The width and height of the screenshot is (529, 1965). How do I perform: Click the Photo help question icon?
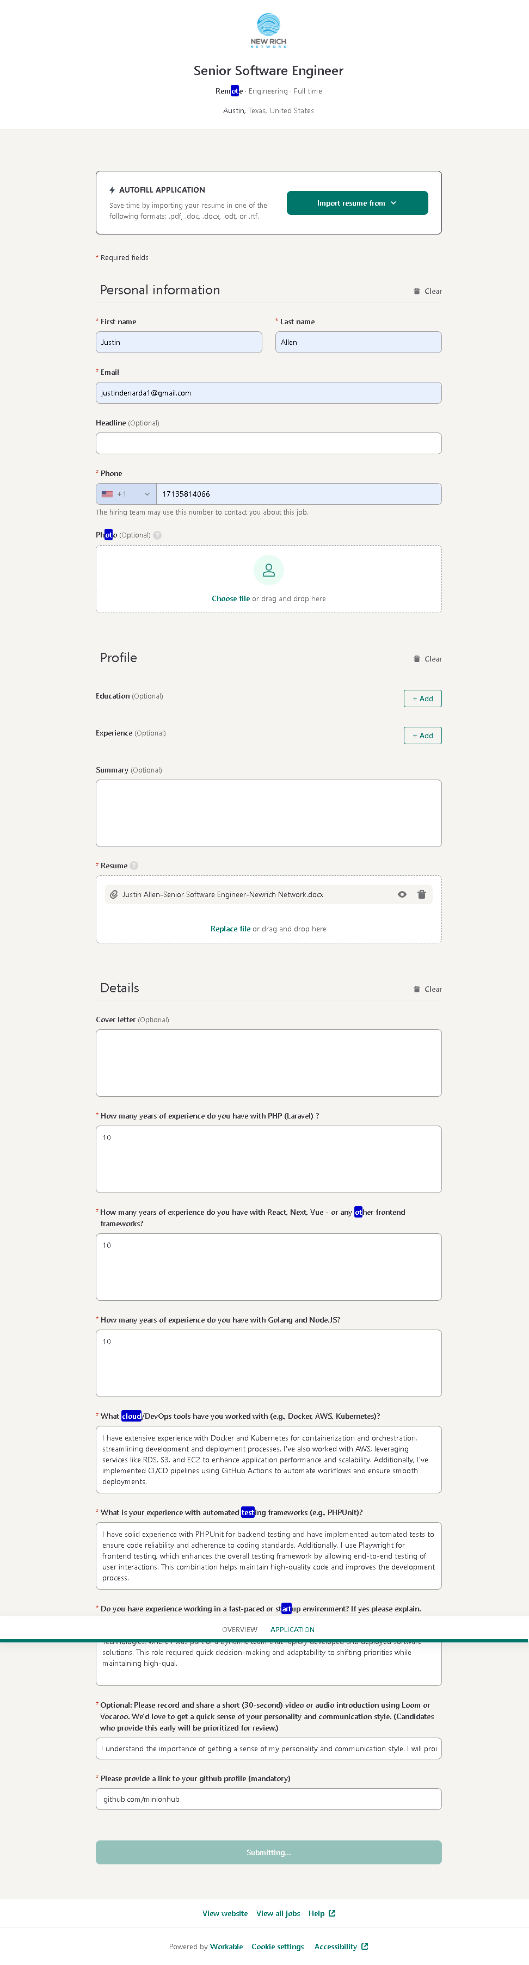157,535
